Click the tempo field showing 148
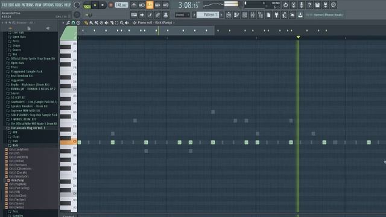 (121, 5)
